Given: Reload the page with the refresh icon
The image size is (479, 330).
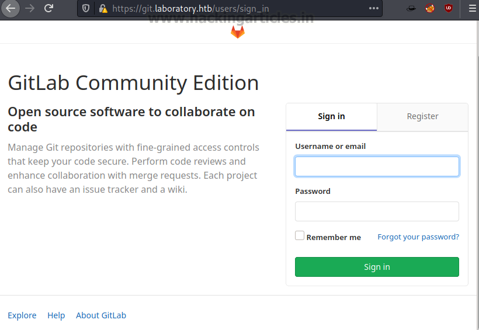Looking at the screenshot, I should click(49, 8).
